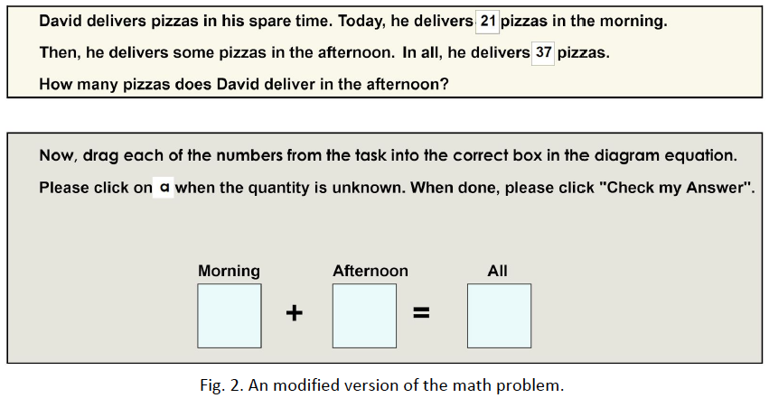Click the equals sign in the equation
The image size is (769, 398).
click(x=422, y=314)
